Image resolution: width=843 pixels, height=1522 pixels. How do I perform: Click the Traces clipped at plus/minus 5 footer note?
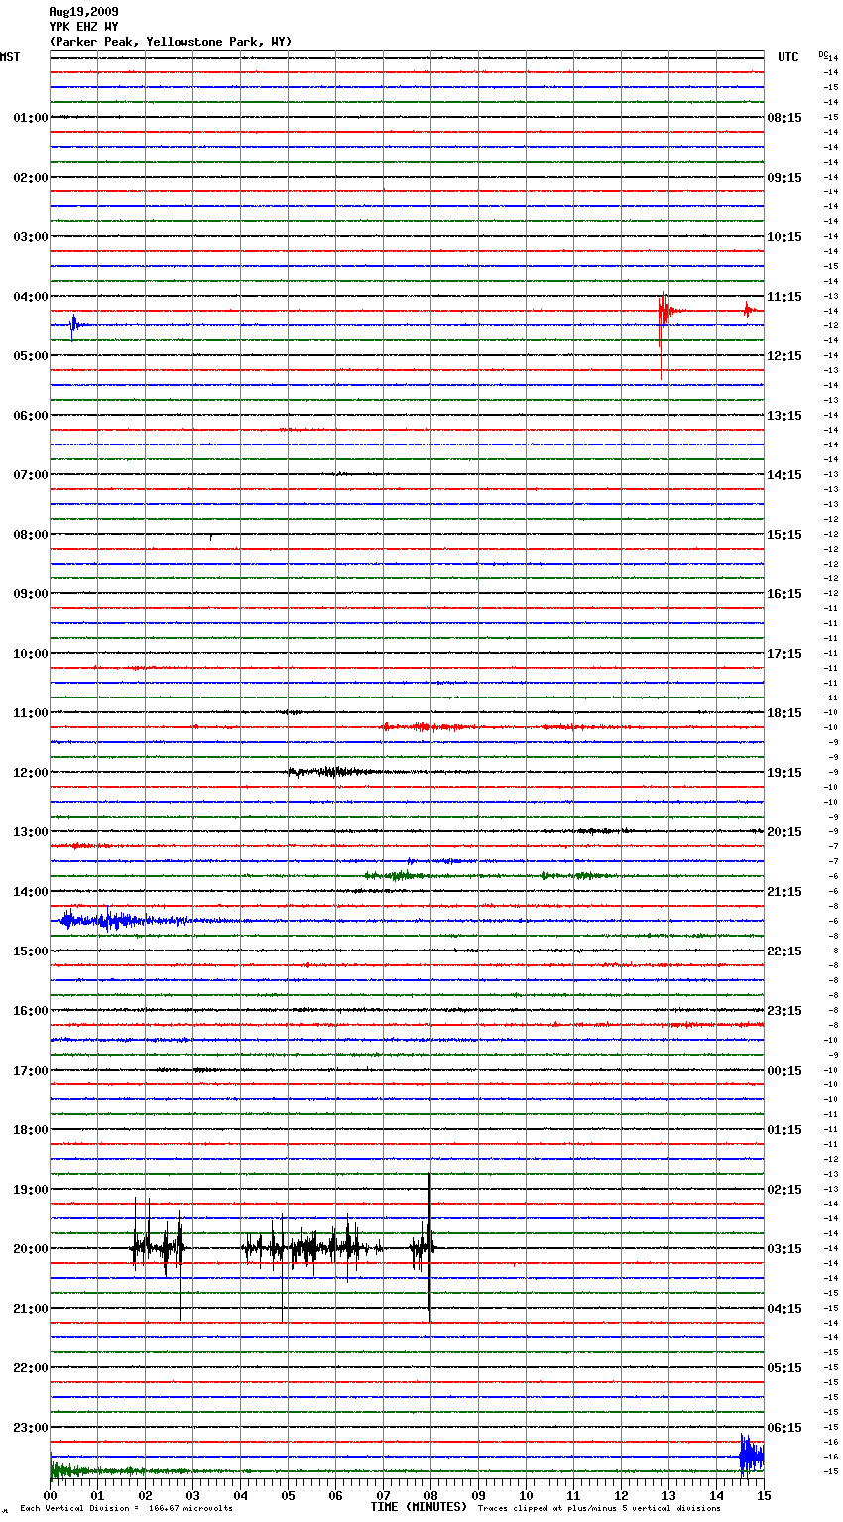[x=599, y=1509]
